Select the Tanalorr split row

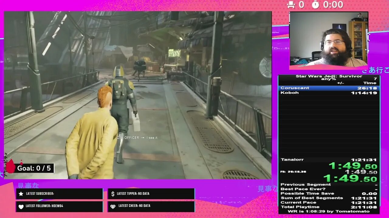point(329,160)
